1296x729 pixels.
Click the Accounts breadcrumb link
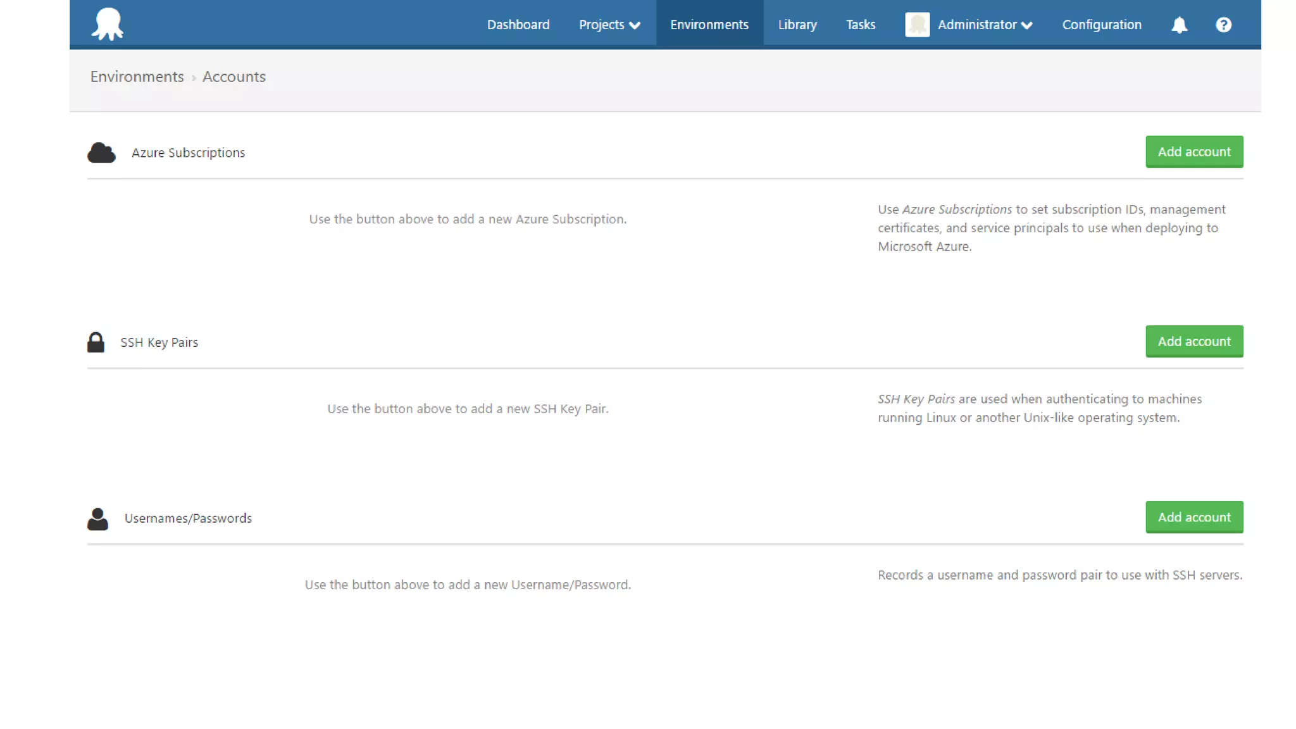point(234,77)
